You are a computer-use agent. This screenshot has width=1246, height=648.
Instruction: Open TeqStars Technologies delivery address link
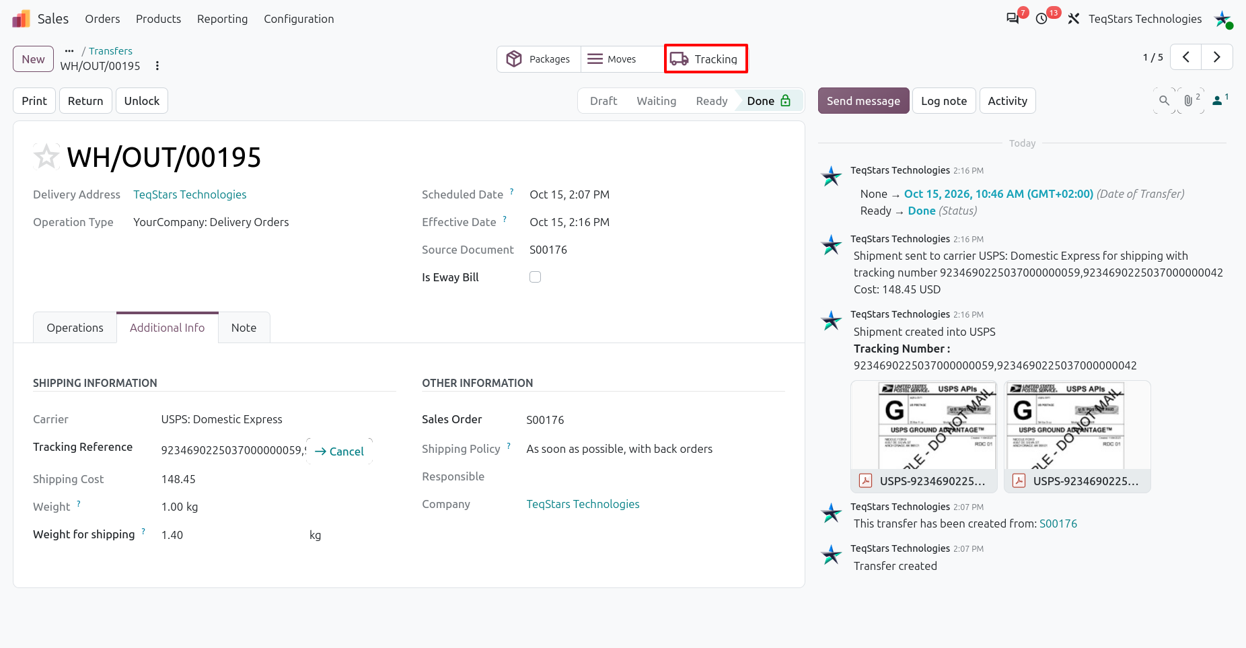[190, 194]
